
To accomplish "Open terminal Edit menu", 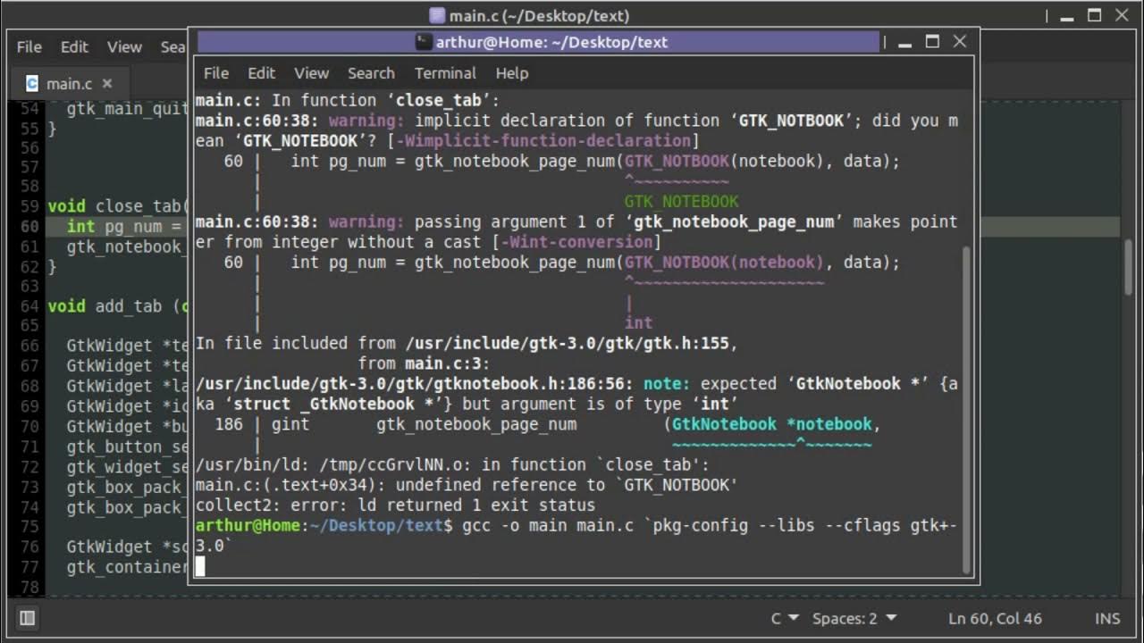I will point(261,73).
